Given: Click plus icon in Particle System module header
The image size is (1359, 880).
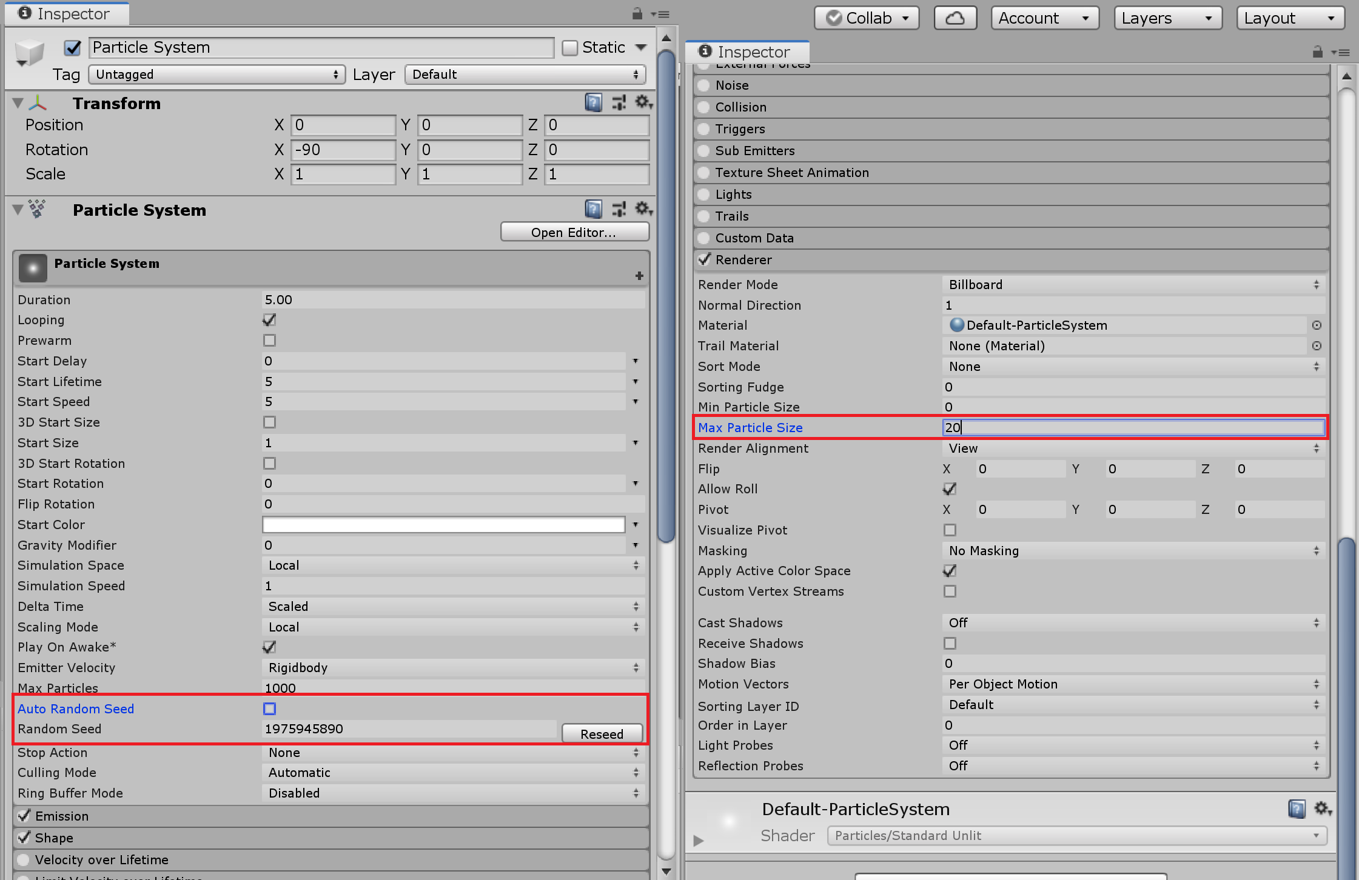Looking at the screenshot, I should pos(639,276).
